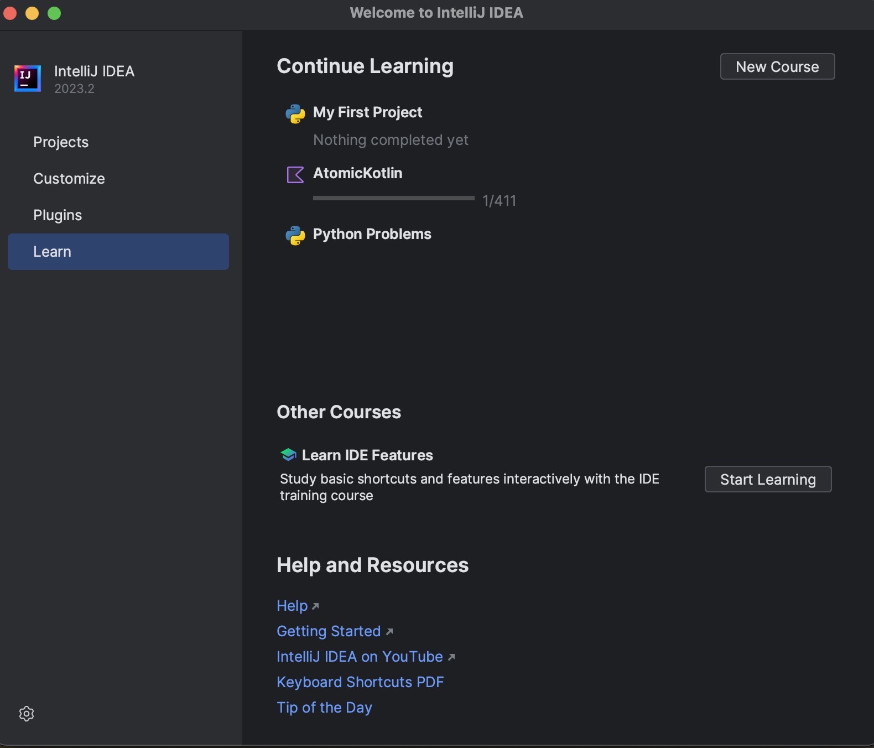This screenshot has height=748, width=874.
Task: Close the welcome window with red button
Action: [10, 13]
